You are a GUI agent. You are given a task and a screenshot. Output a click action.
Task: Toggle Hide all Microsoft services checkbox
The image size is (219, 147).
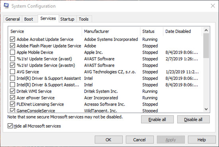coord(10,126)
